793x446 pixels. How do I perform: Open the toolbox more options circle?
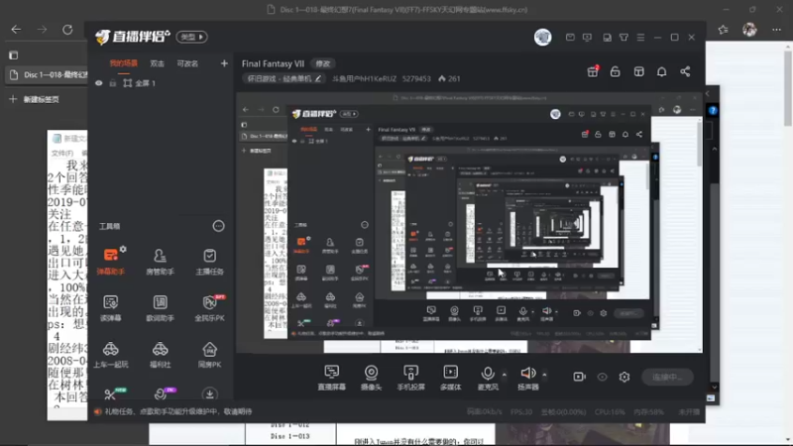click(218, 226)
